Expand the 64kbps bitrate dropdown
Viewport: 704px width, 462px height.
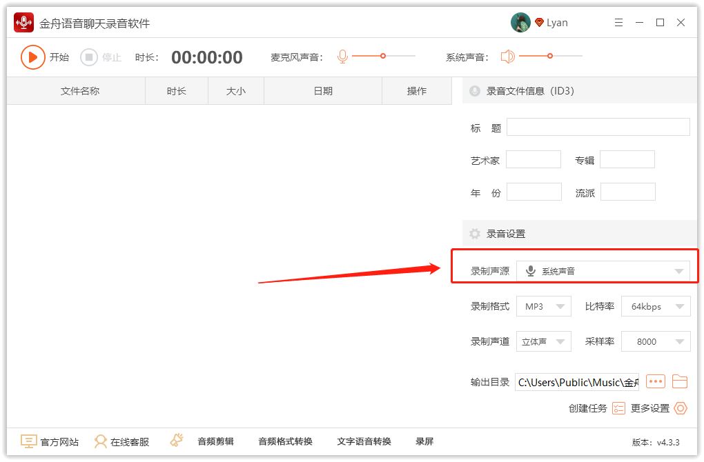(x=655, y=306)
